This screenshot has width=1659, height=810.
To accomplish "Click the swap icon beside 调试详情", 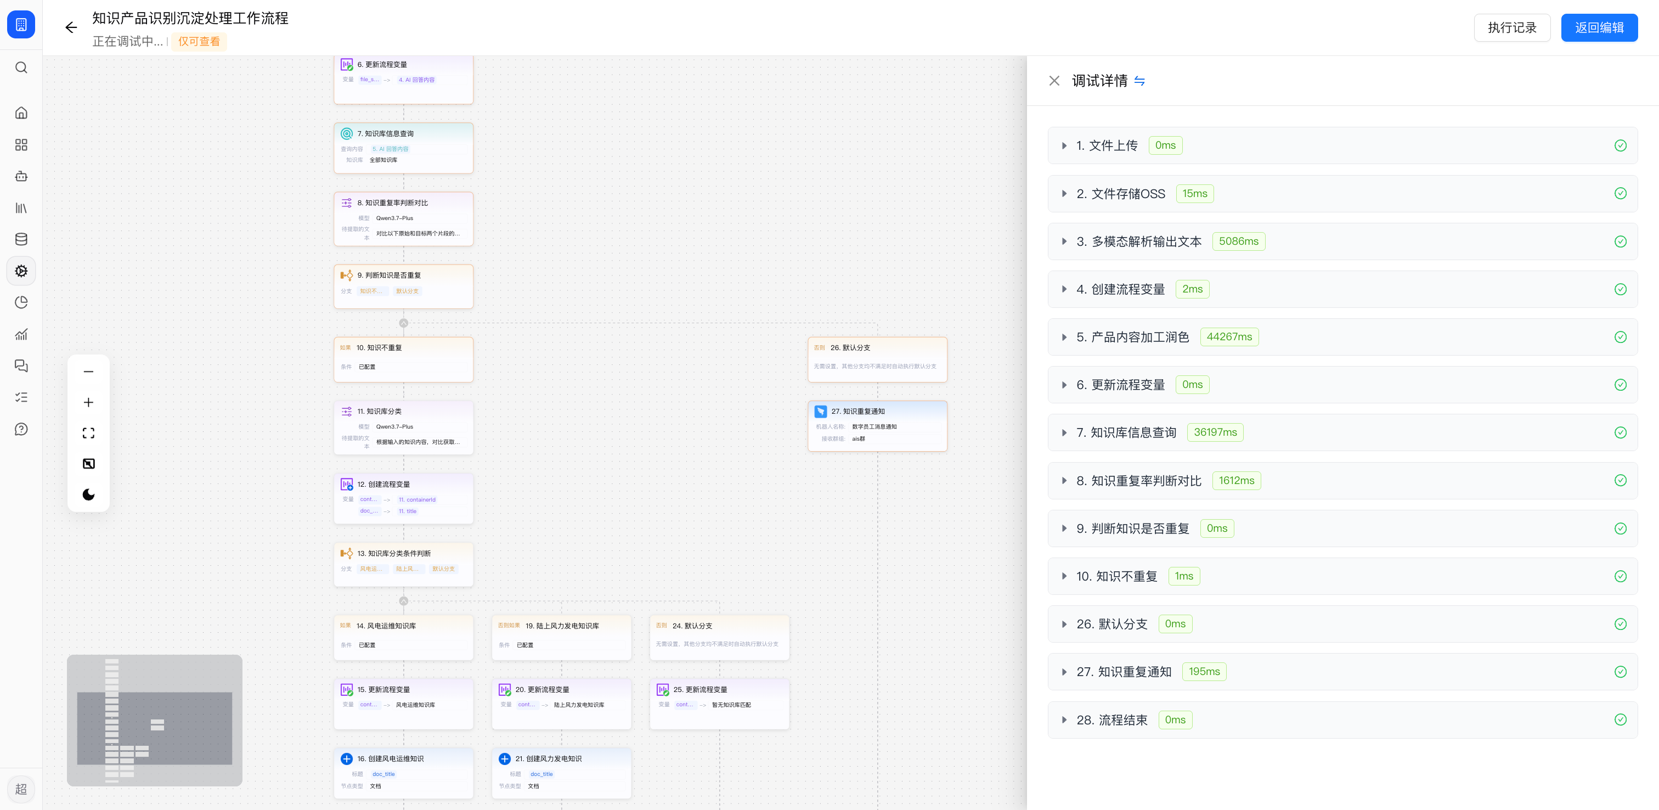I will (1139, 81).
